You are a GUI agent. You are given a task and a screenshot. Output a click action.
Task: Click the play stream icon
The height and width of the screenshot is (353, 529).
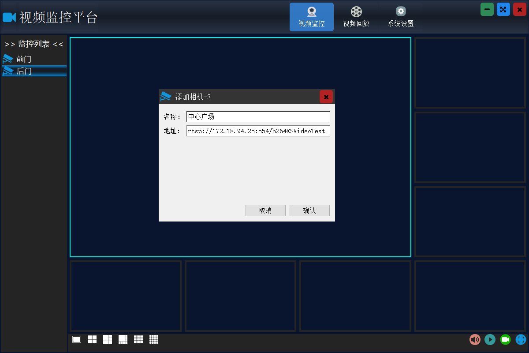[490, 339]
